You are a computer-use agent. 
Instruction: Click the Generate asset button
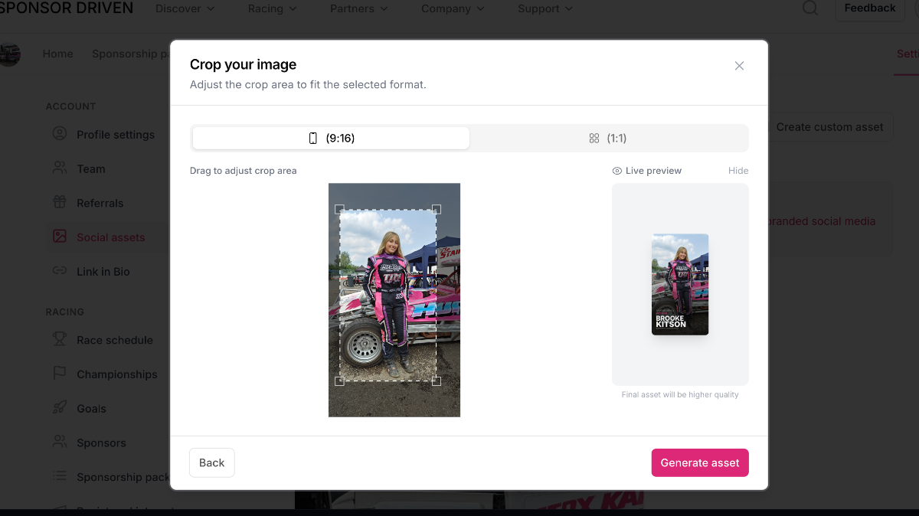[x=700, y=462]
